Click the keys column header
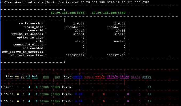This screenshot has height=106, width=181. (67, 77)
